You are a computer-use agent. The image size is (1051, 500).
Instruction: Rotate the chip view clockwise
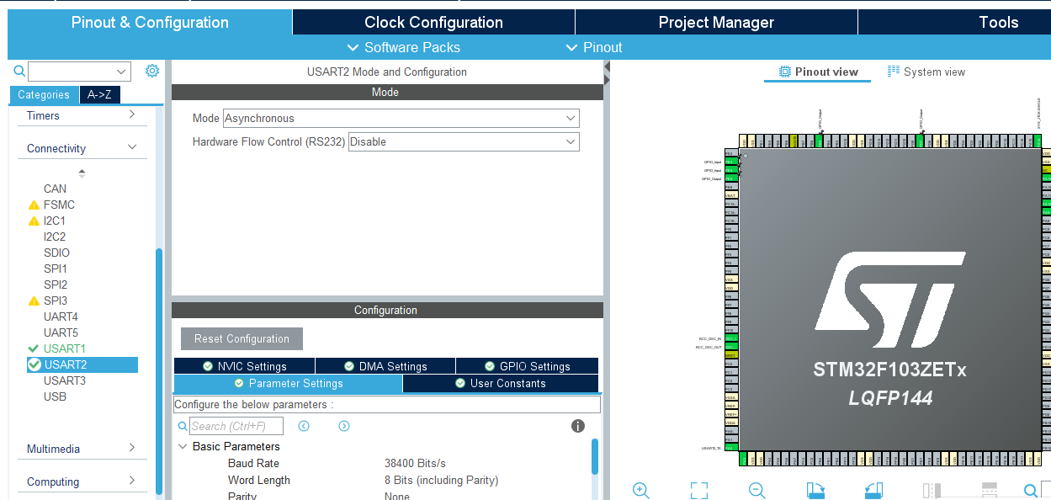click(815, 490)
